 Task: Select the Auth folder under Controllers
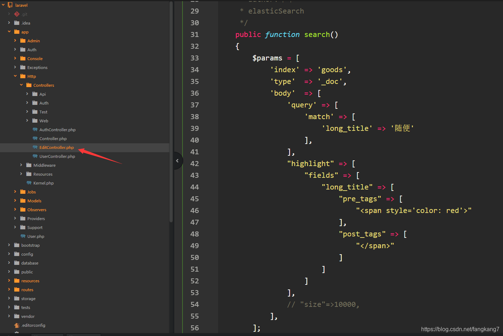(x=44, y=103)
